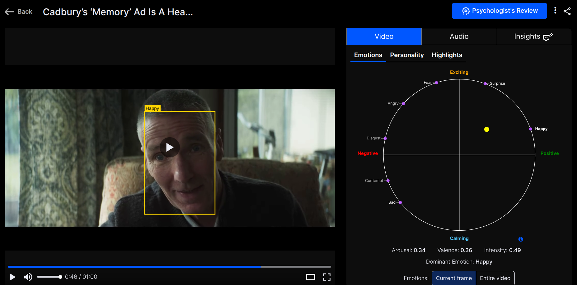Click the Happy point on emotion wheel
Screen dimensions: 577x285
[530, 129]
